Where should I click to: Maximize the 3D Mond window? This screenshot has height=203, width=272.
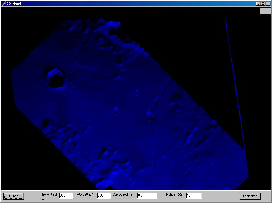tap(263, 3)
